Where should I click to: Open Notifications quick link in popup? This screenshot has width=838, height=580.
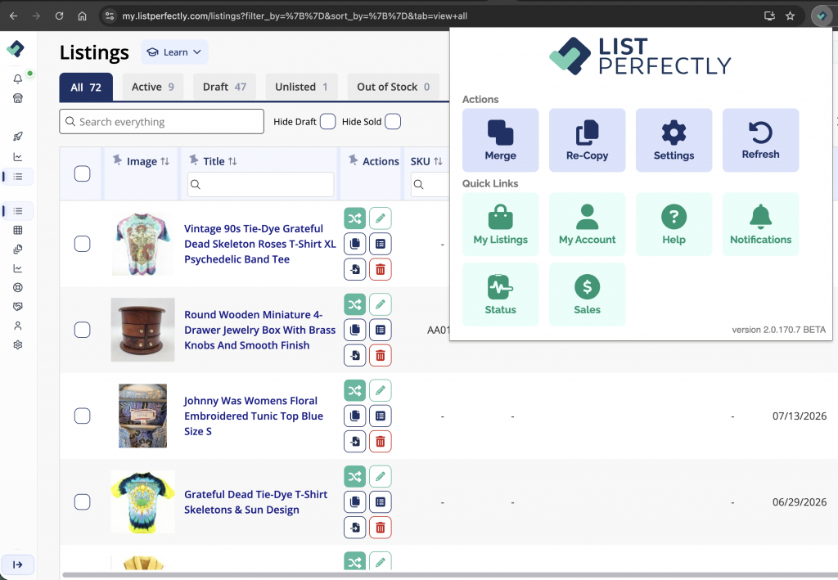pyautogui.click(x=760, y=224)
